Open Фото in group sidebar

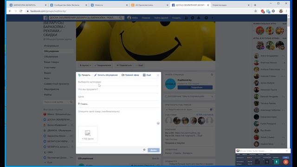pyautogui.click(x=47, y=78)
